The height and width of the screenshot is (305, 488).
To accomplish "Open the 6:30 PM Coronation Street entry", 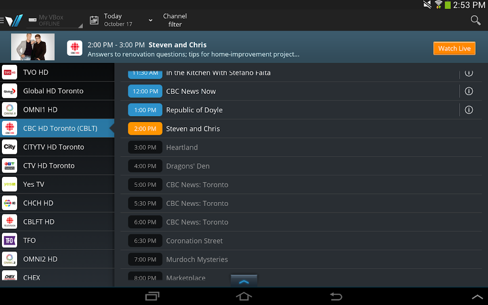I will 301,241.
